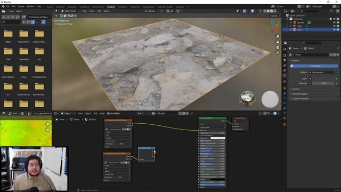
Task: Disable Camera in renders via camera icon
Action: click(x=338, y=22)
